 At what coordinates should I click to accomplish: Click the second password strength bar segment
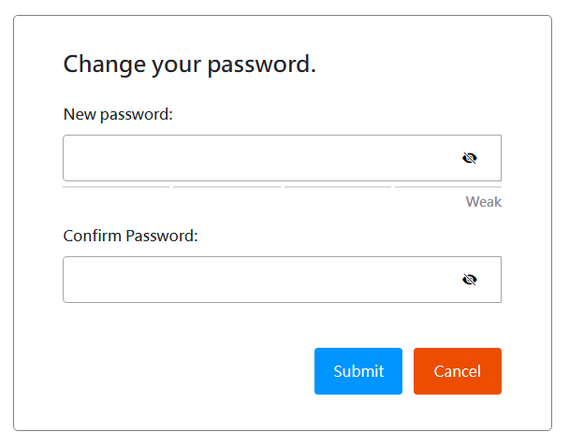pyautogui.click(x=226, y=187)
